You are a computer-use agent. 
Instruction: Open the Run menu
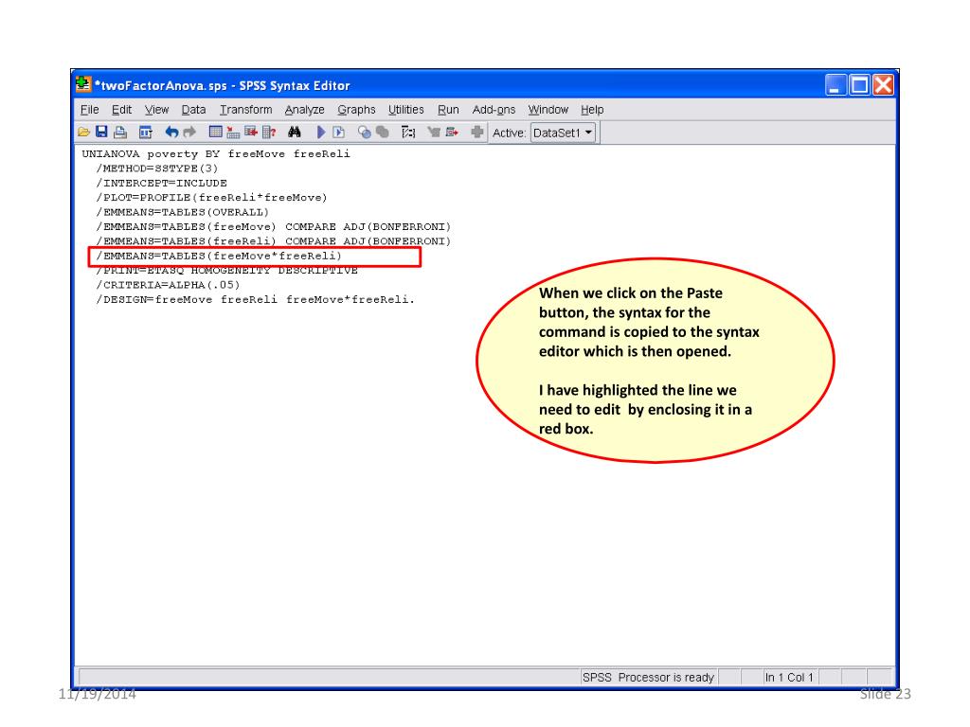tap(448, 110)
